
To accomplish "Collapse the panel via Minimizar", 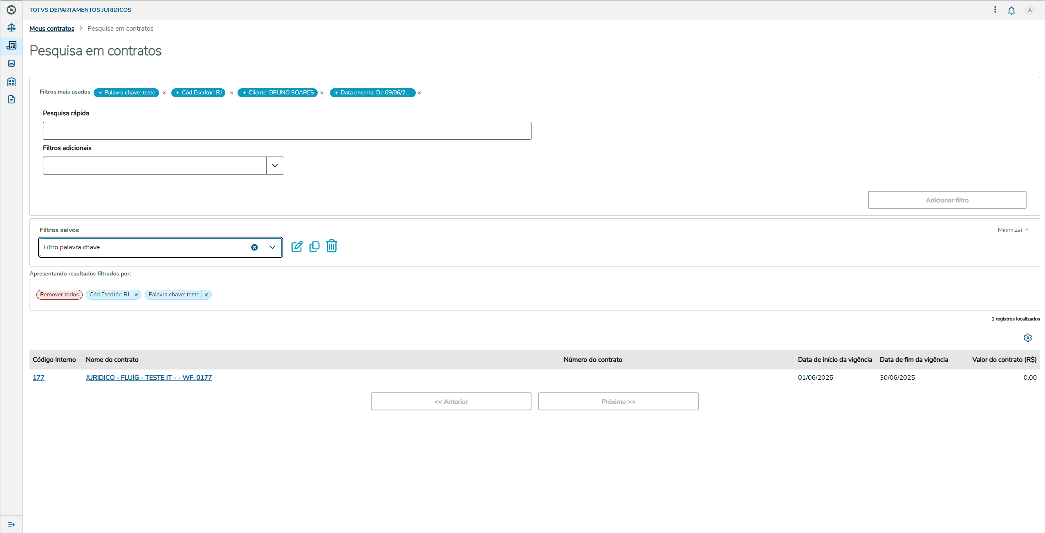I will [x=1013, y=230].
